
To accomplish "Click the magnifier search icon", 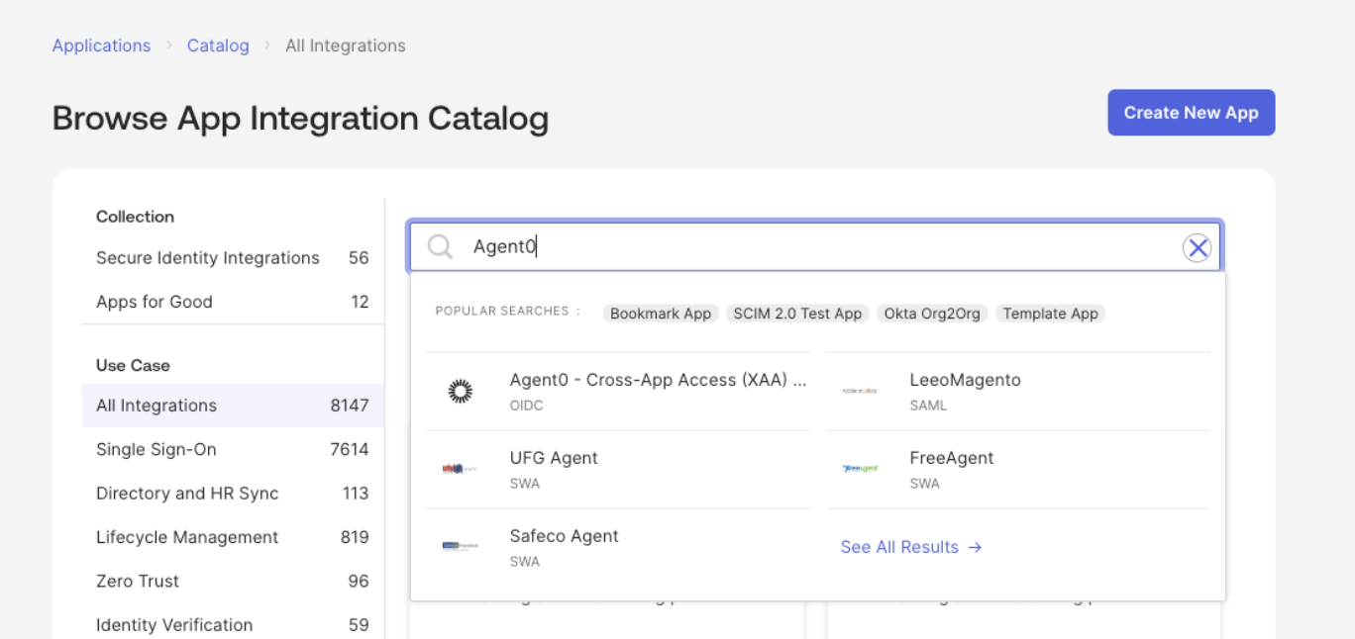I will pos(440,247).
